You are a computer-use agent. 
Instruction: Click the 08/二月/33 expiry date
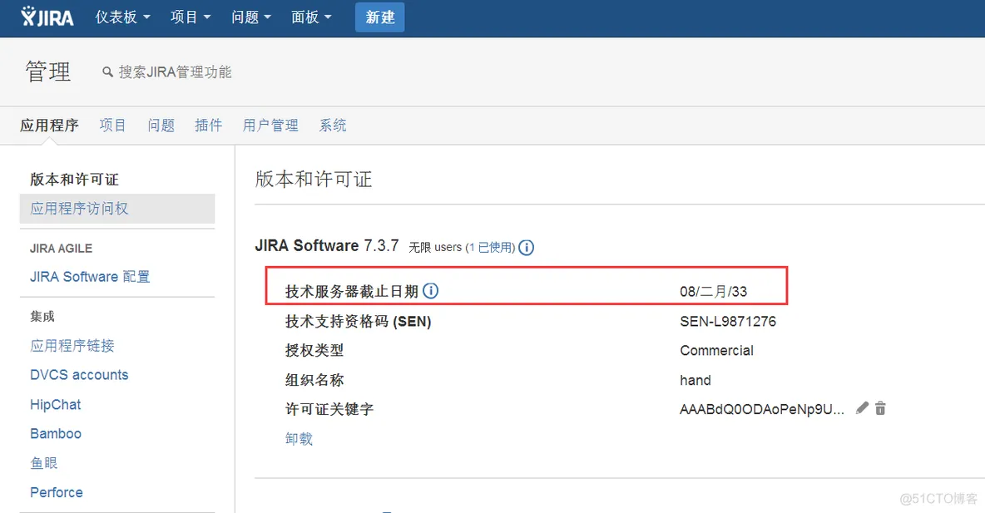(714, 291)
